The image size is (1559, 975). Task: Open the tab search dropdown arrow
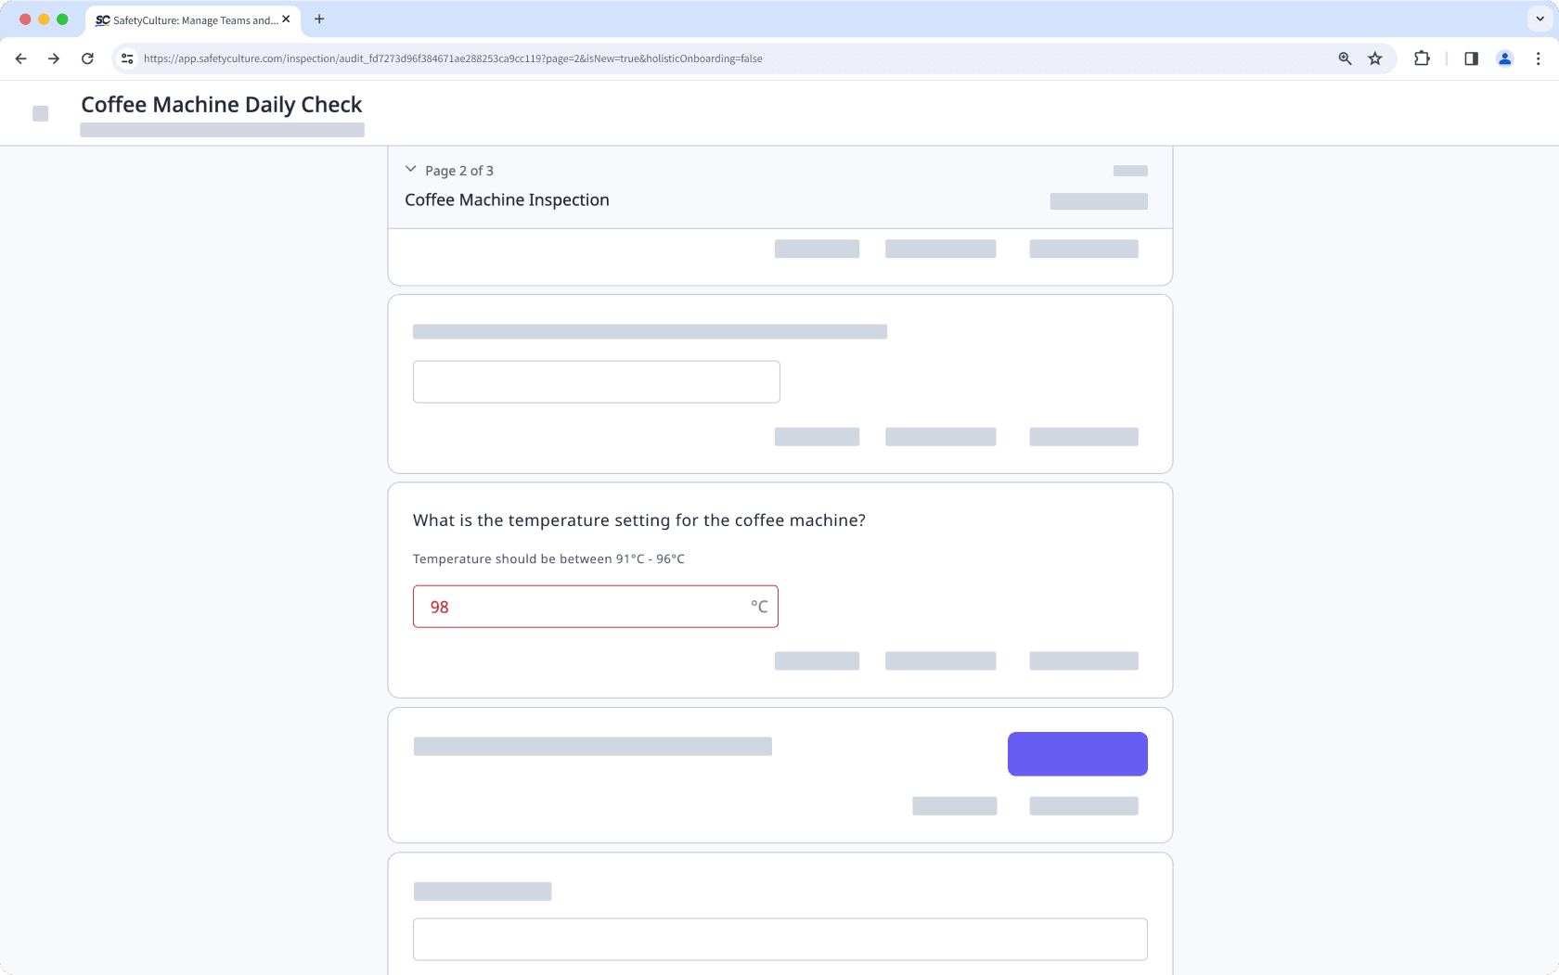(x=1540, y=19)
